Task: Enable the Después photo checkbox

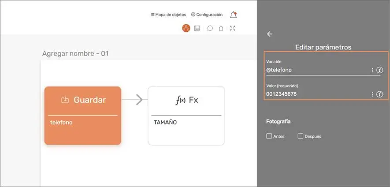Action: [x=301, y=136]
